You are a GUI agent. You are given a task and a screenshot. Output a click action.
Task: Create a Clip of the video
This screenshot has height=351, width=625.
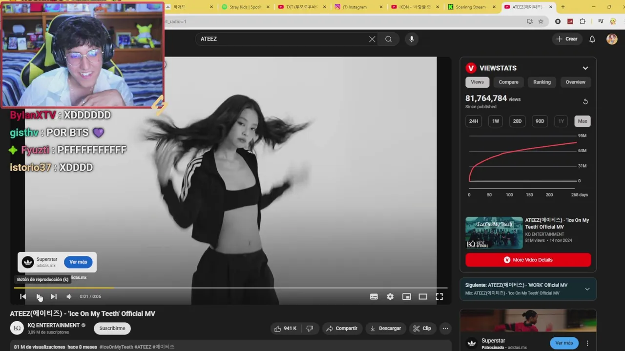coord(422,329)
